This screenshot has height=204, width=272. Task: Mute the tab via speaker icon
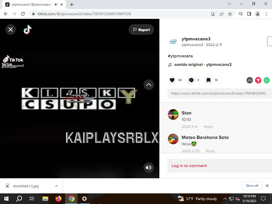56,5
